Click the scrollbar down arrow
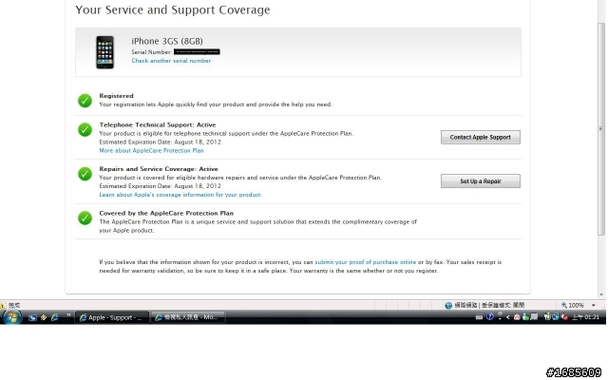 [x=601, y=294]
